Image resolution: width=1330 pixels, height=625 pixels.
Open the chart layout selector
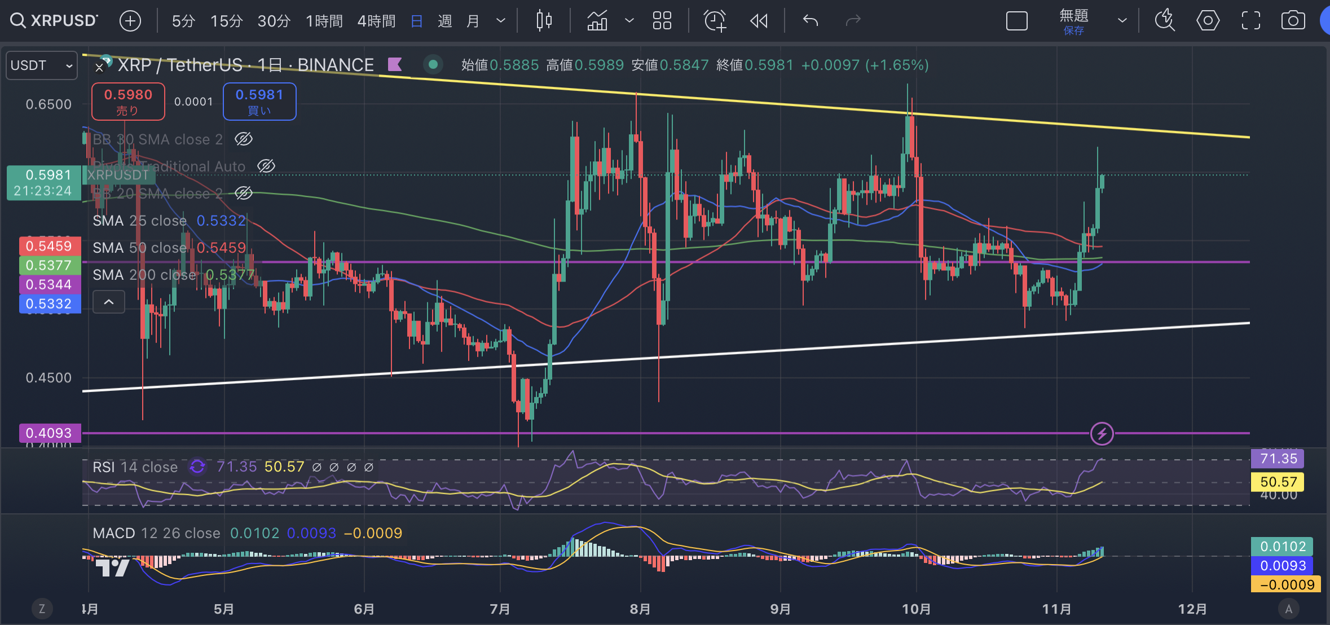click(1017, 21)
